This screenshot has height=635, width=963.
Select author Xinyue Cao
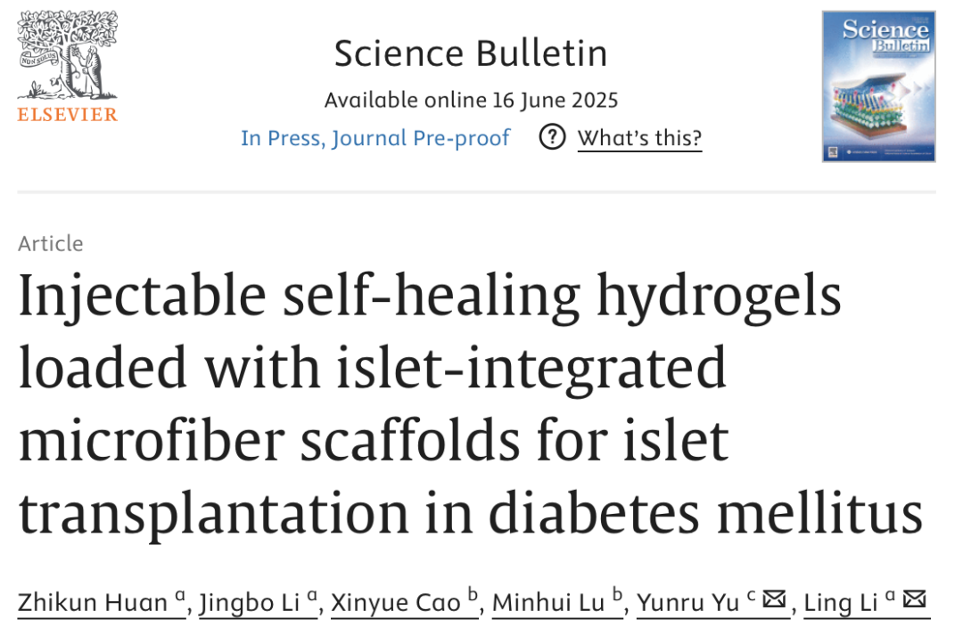tap(396, 603)
